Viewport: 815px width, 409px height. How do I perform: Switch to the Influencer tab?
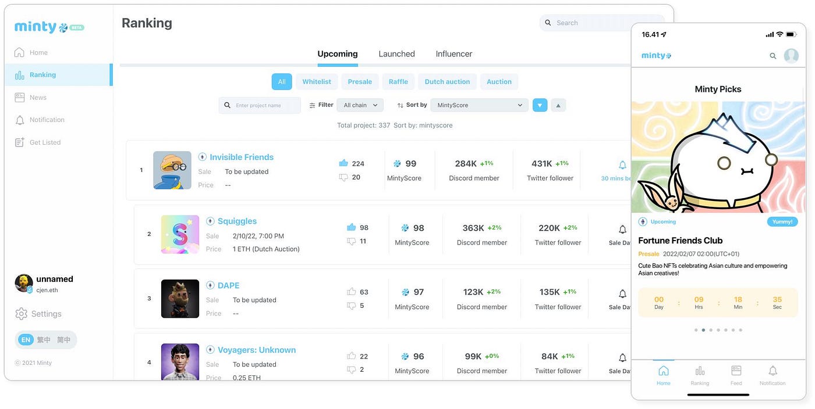454,54
